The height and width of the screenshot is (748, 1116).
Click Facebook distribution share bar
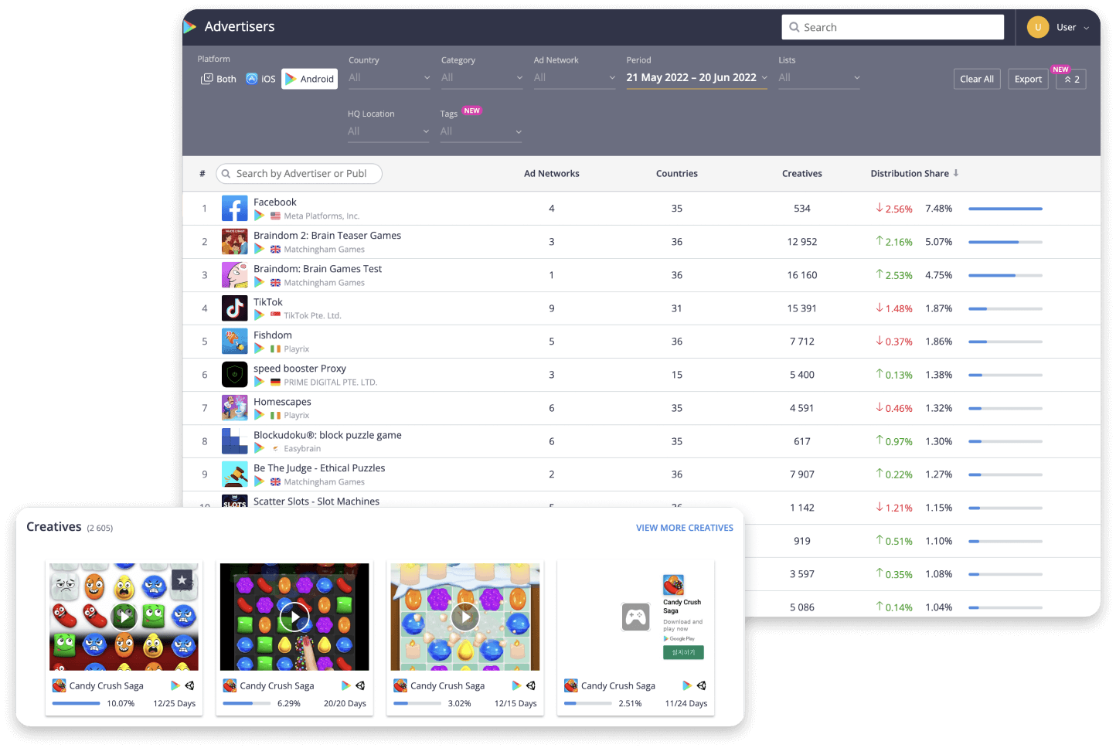tap(1005, 209)
